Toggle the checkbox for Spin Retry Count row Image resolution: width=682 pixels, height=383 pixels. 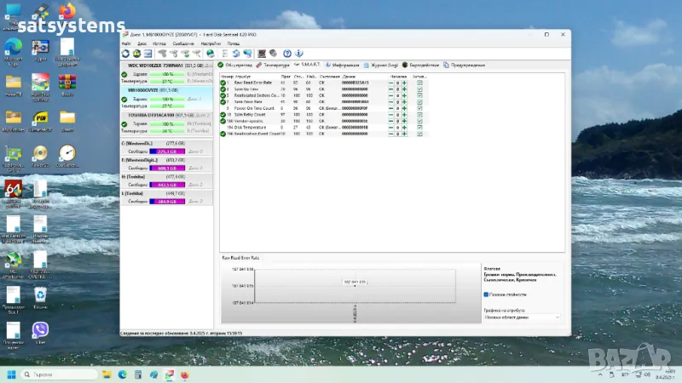[x=419, y=113]
